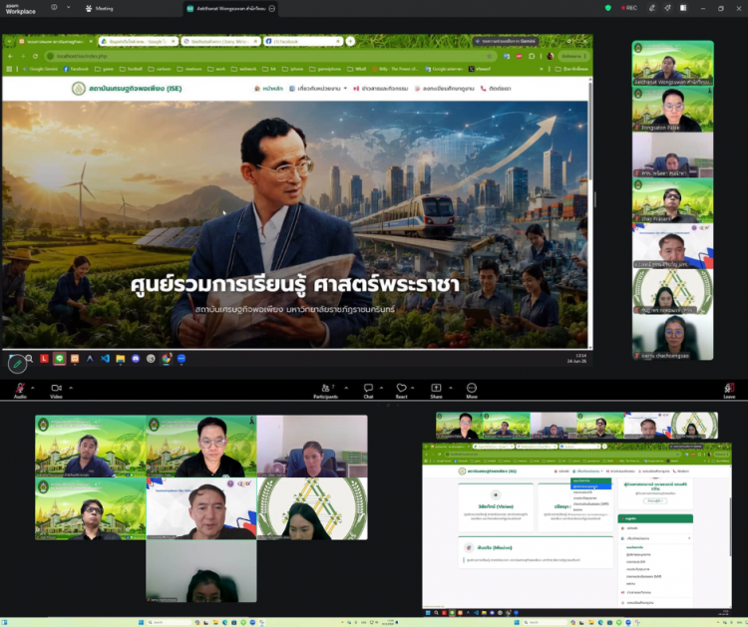748x627 pixels.
Task: Open audio options arrow next to Audio
Action: tap(33, 388)
